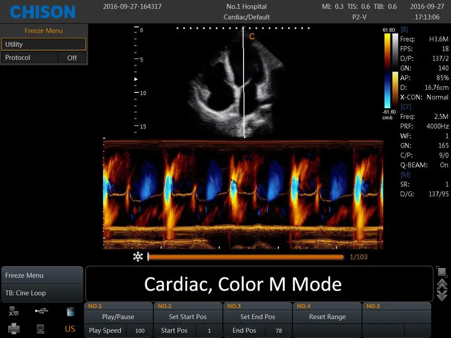Click the orange cine loop progress bar
This screenshot has width=451, height=338.
tap(246, 257)
